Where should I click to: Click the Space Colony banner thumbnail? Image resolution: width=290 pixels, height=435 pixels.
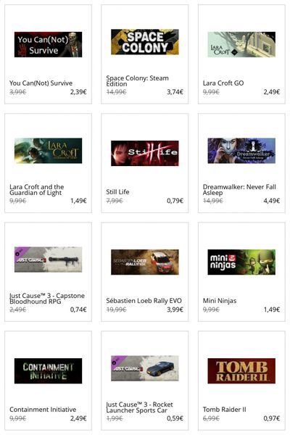coord(144,42)
